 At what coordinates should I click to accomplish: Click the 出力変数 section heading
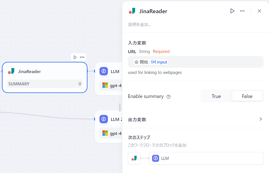tap(137, 120)
